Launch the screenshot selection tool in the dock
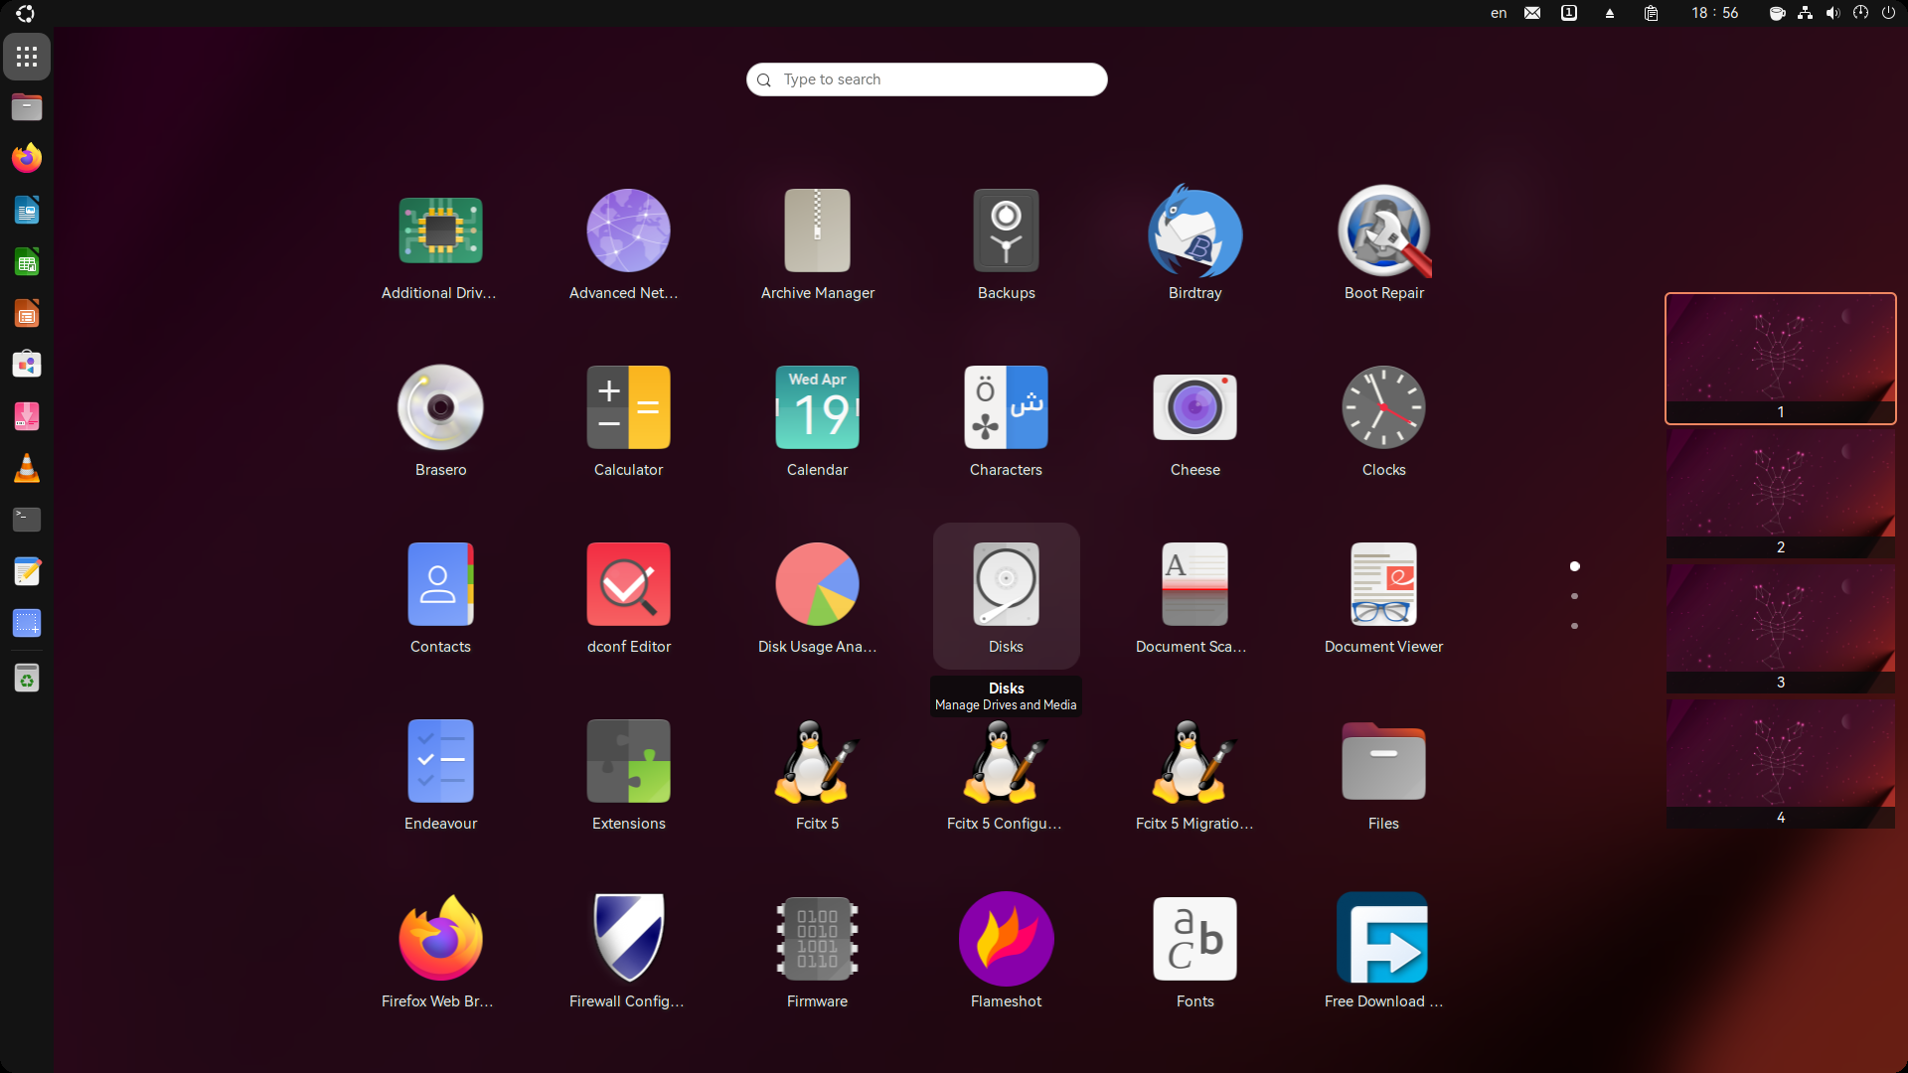 click(x=27, y=623)
